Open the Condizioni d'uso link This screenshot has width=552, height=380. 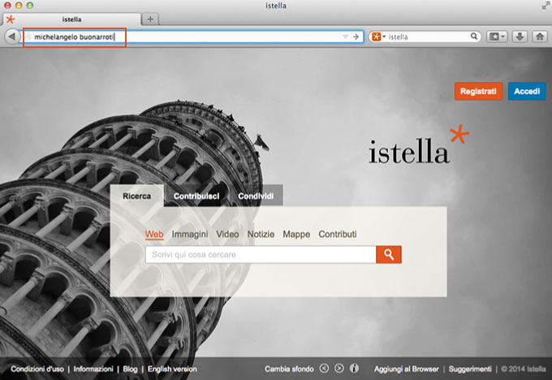[x=37, y=369]
